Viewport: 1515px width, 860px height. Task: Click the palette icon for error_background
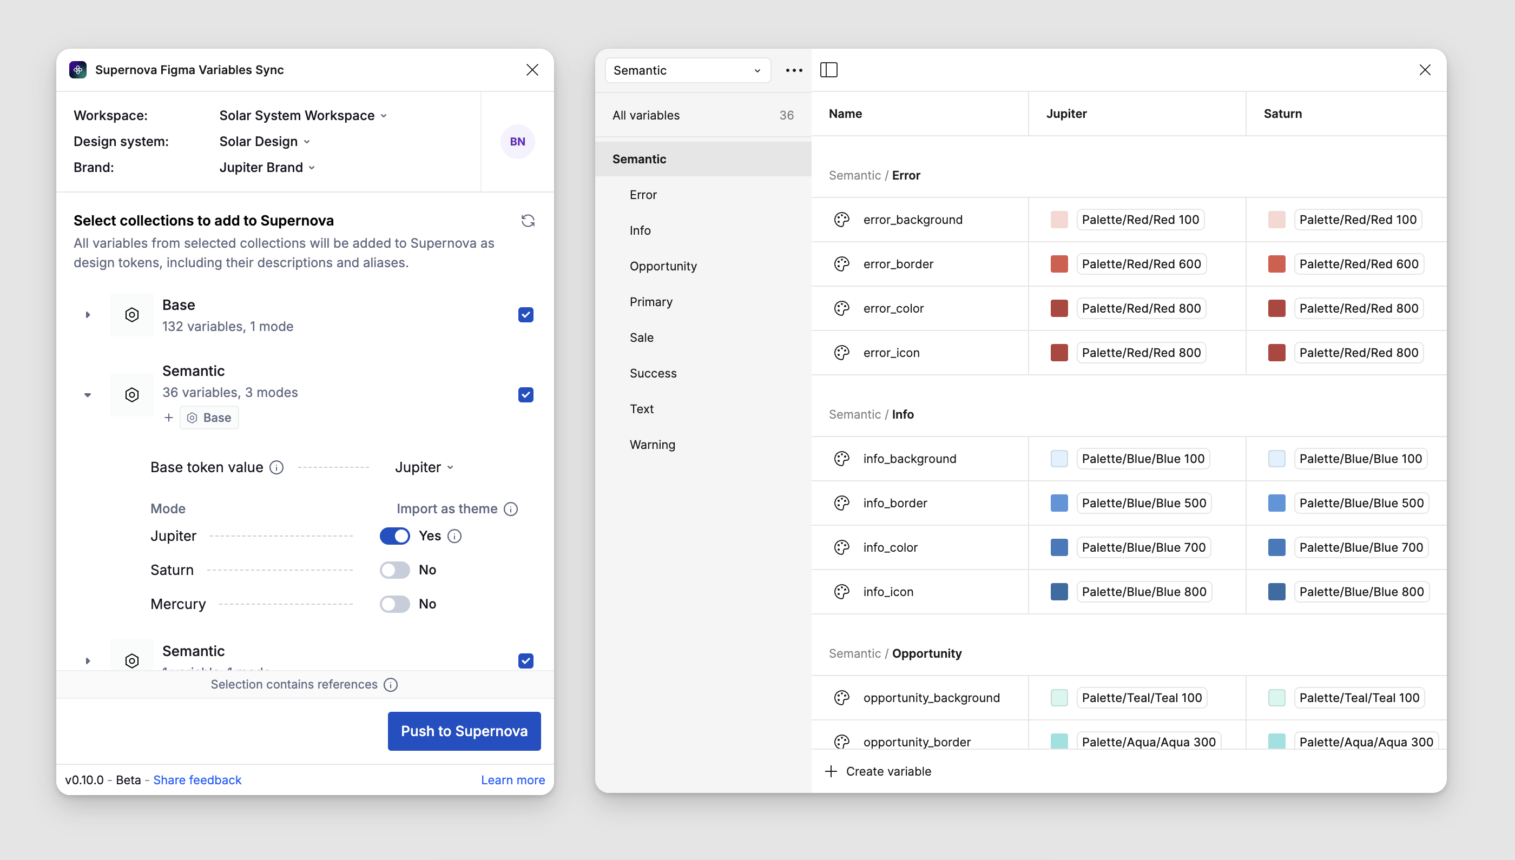click(841, 220)
